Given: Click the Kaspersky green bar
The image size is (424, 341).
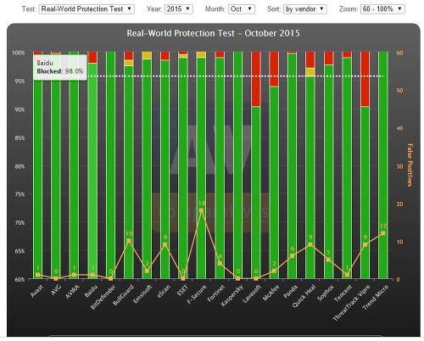Looking at the screenshot, I should coord(237,165).
